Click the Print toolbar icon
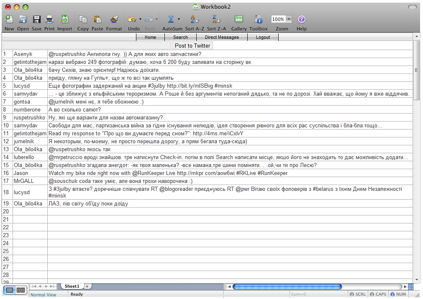423x299 pixels. pos(49,19)
